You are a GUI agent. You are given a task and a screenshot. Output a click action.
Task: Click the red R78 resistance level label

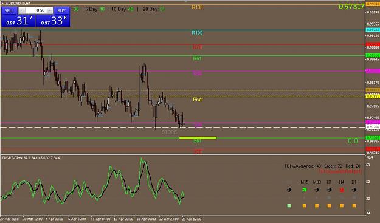point(198,47)
